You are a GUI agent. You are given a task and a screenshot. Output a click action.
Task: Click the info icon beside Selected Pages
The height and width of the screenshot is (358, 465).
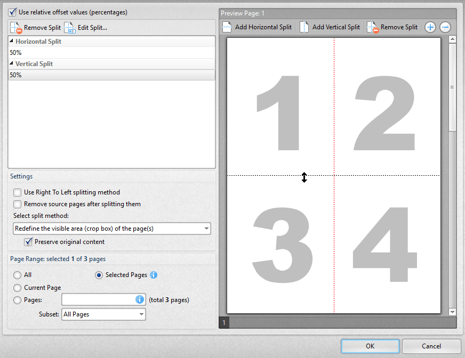tap(154, 275)
